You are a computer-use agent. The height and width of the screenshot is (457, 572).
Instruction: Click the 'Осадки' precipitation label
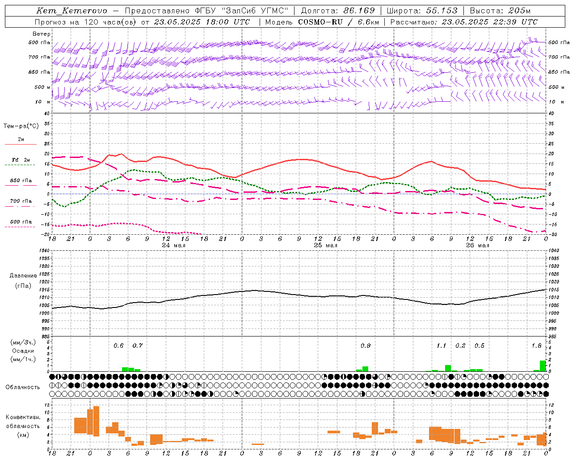click(23, 351)
